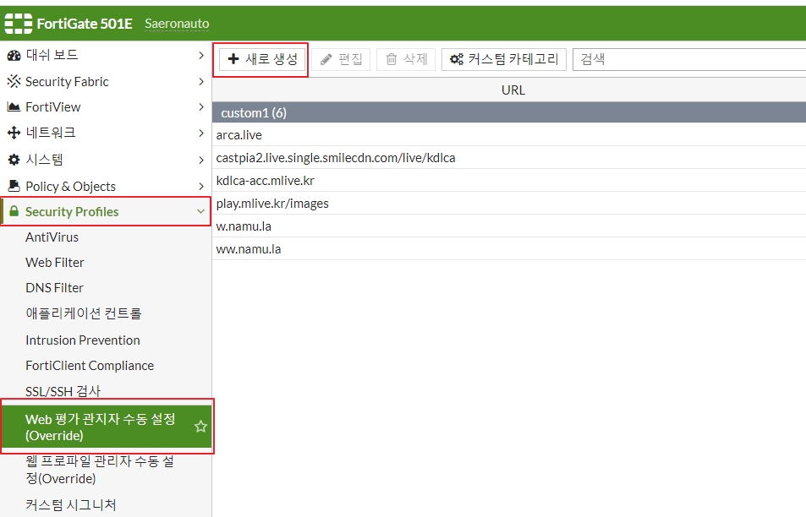Click the 네트워크 arrows icon
This screenshot has height=517, width=806.
[x=14, y=133]
